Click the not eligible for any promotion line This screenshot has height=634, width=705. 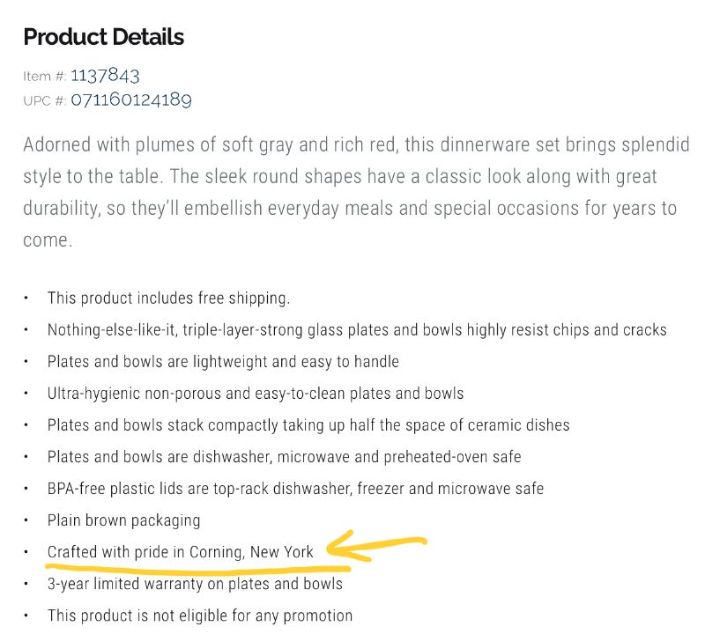click(200, 616)
